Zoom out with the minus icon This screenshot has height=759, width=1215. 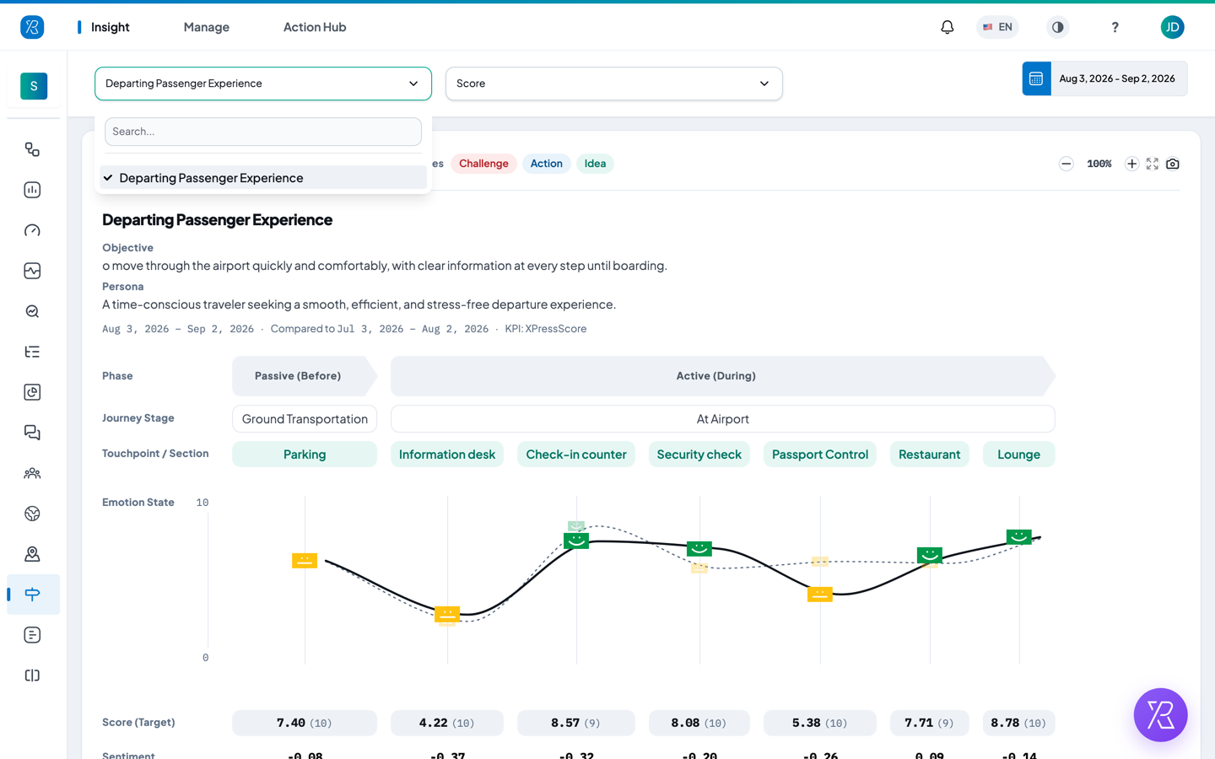click(x=1066, y=164)
